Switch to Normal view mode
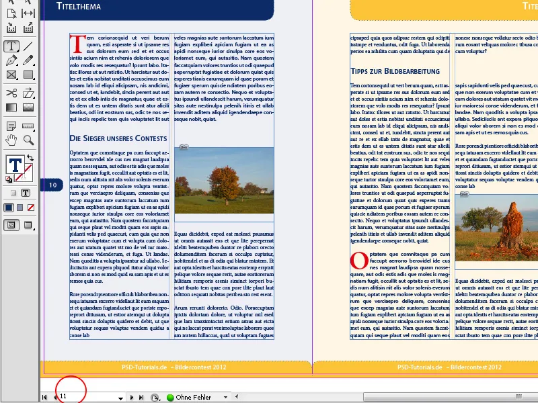538x403 pixels. click(11, 225)
